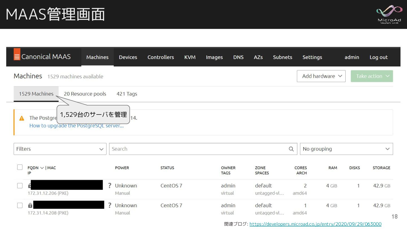The width and height of the screenshot is (407, 229).
Task: Expand the Filters dropdown
Action: click(60, 149)
